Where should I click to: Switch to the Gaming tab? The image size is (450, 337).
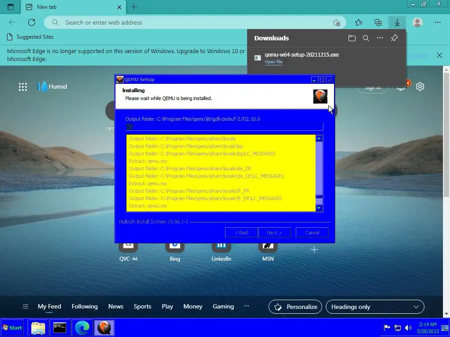coord(223,307)
